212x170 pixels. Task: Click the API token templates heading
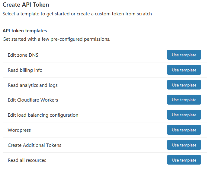pos(24,31)
